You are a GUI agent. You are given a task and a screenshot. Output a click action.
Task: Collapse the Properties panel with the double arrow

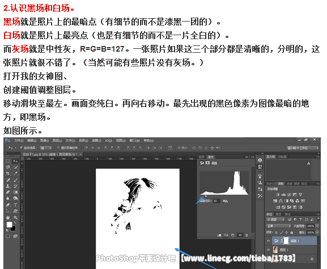coord(247,157)
